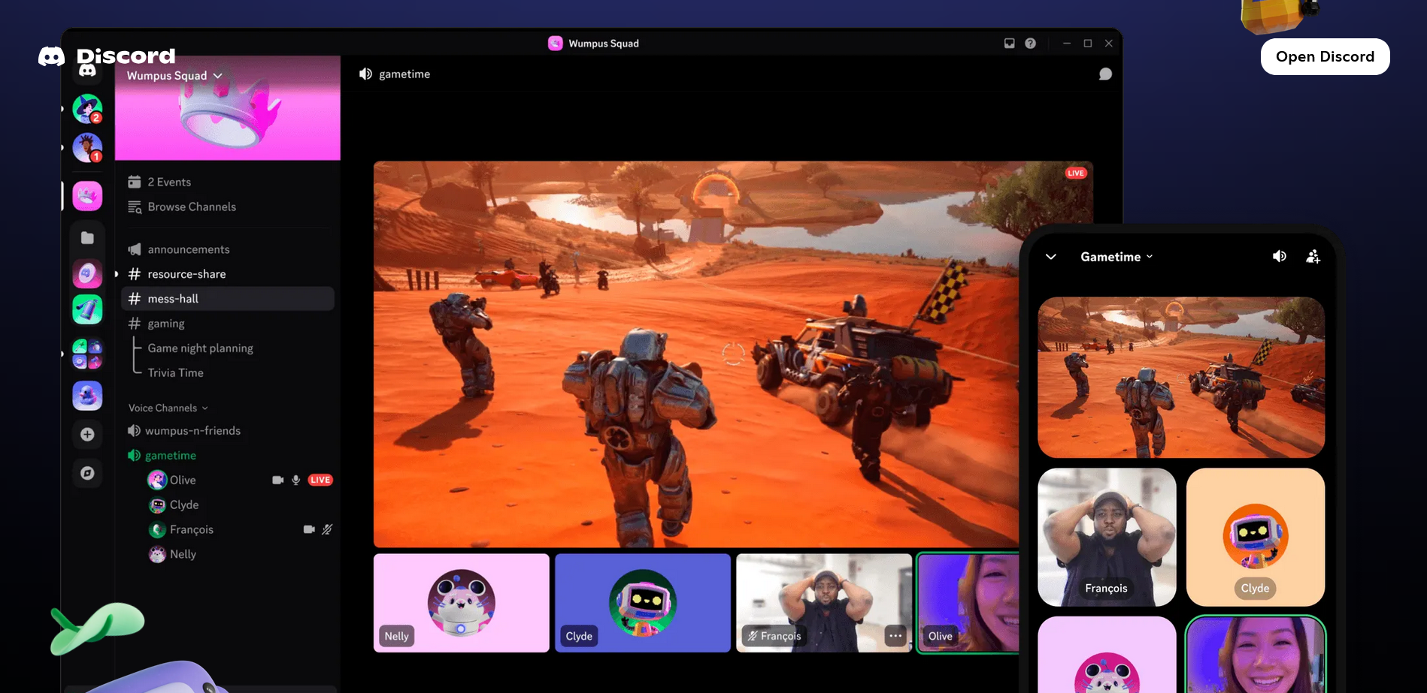The height and width of the screenshot is (693, 1427).
Task: Open the inbox icon in title bar
Action: (1009, 44)
